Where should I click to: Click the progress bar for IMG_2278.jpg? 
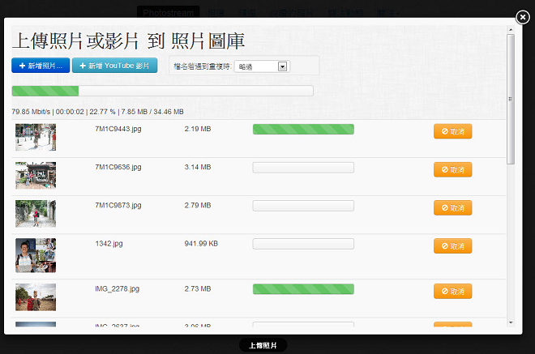(303, 289)
